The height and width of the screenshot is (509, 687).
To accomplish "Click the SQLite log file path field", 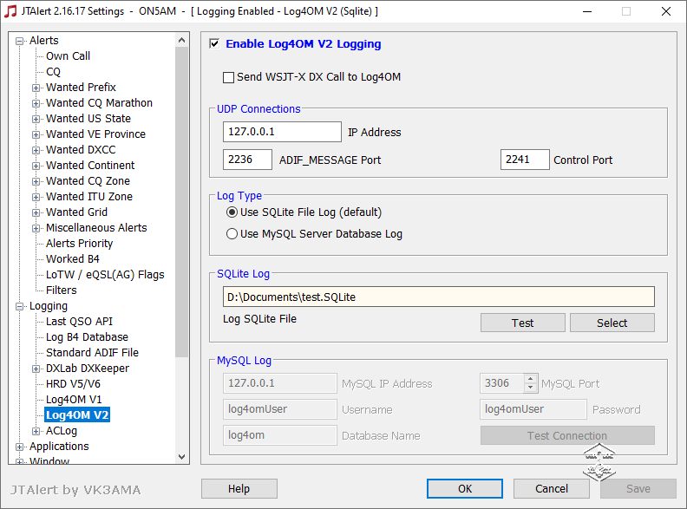I will pyautogui.click(x=439, y=297).
